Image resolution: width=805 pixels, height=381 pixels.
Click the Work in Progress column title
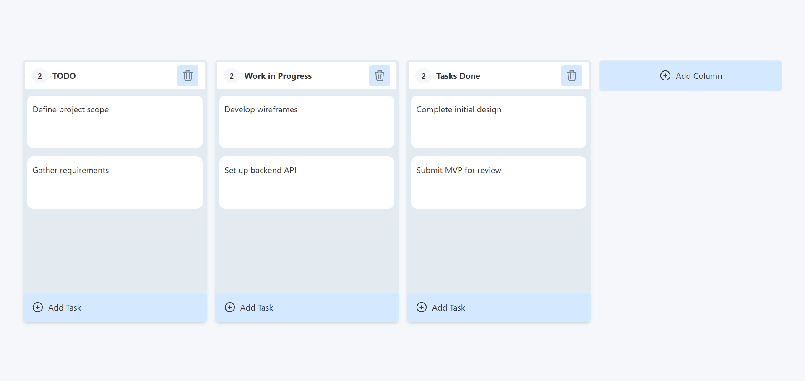click(x=278, y=76)
